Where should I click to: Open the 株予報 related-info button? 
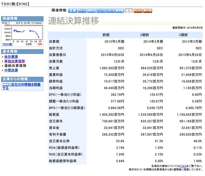(119, 10)
